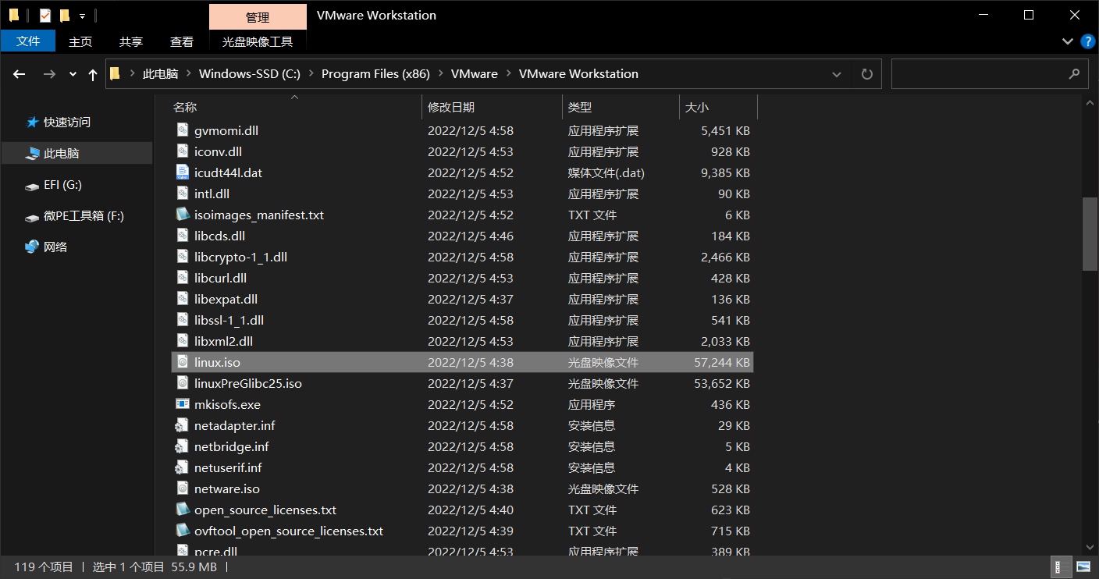Click the 57,244 KB size cell
1099x579 pixels.
(722, 362)
